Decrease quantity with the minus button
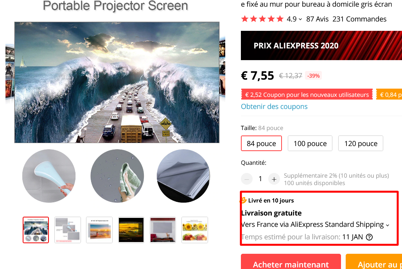This screenshot has width=402, height=269. pyautogui.click(x=247, y=179)
